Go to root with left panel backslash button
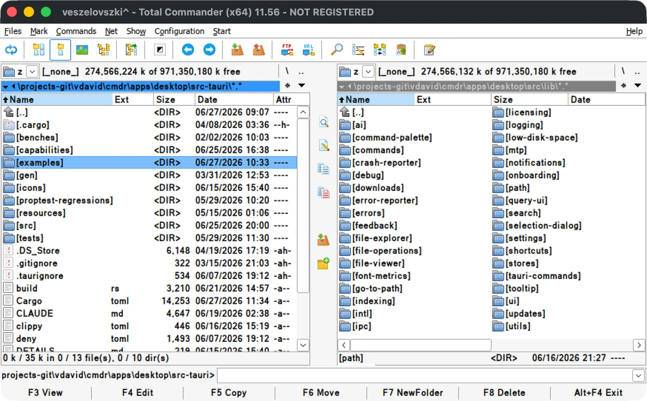The height and width of the screenshot is (401, 647). 287,72
